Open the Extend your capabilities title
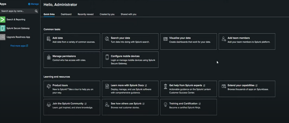The height and width of the screenshot is (123, 289). click(241, 85)
